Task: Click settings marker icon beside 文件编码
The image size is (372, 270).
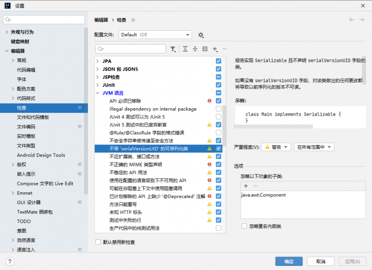Action: (80, 126)
